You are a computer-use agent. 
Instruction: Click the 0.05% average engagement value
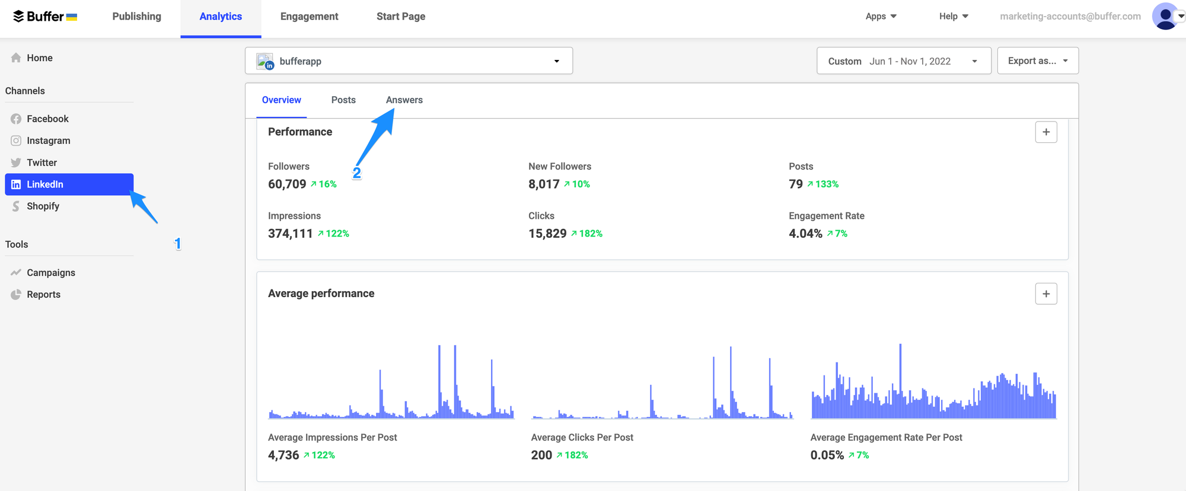pyautogui.click(x=827, y=455)
